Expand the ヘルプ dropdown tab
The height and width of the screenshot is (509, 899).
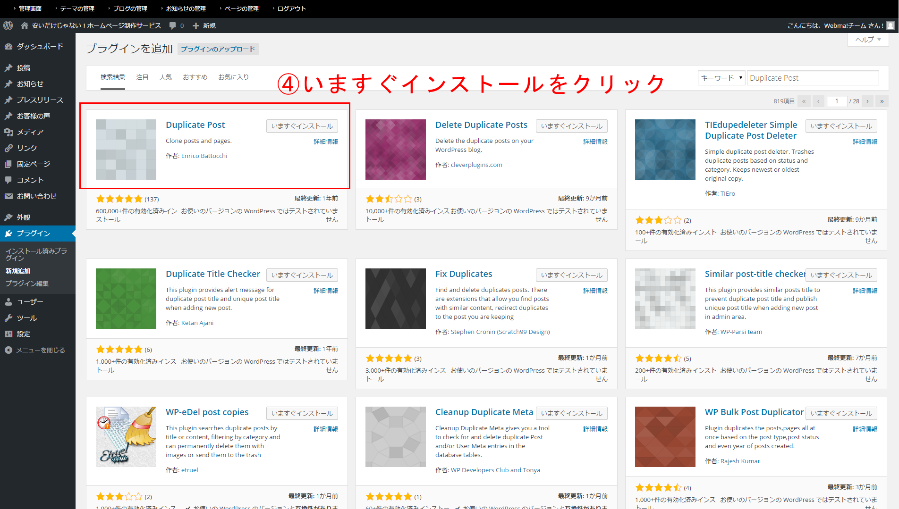click(x=868, y=40)
